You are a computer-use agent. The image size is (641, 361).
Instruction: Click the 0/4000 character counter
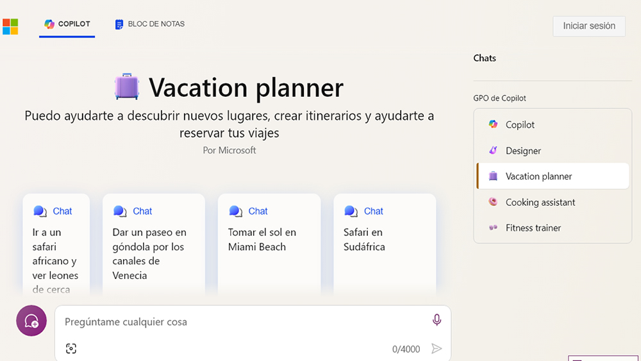click(x=406, y=349)
